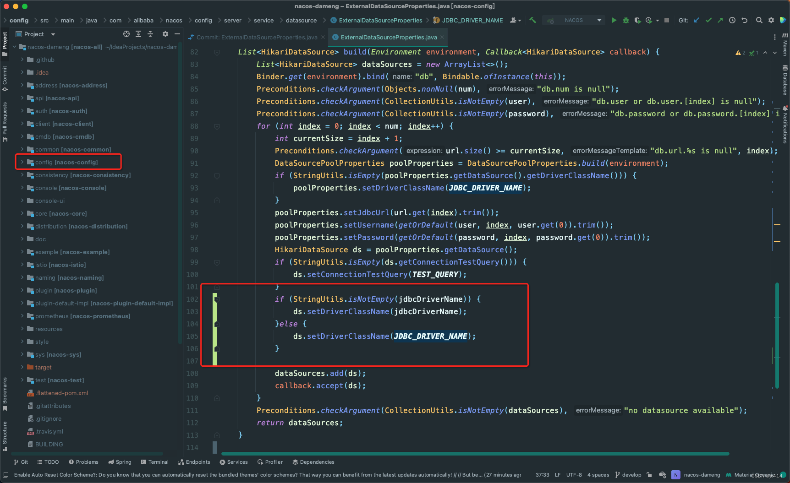This screenshot has width=790, height=483.
Task: Open the Code With Me user menu
Action: [x=516, y=20]
